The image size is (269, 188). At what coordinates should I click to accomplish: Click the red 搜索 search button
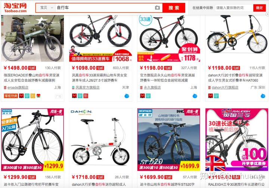[174, 8]
